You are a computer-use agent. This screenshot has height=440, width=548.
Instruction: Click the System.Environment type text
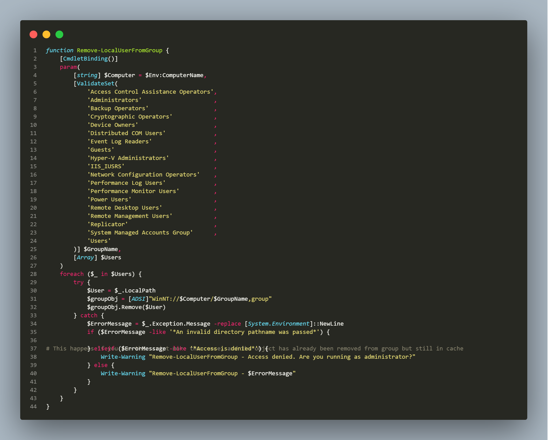point(278,324)
